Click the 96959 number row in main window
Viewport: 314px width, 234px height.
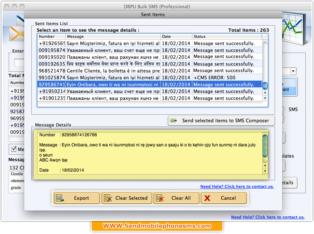click(x=17, y=118)
